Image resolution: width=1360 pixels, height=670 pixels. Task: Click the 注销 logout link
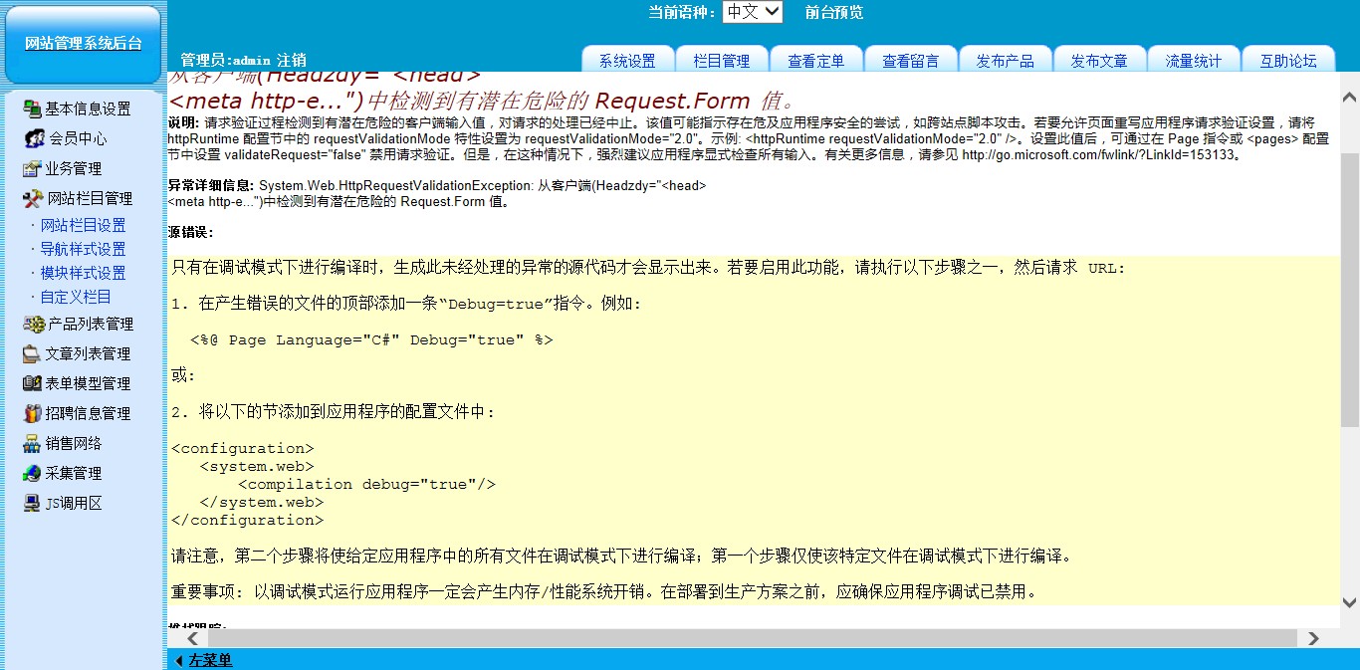click(x=292, y=60)
